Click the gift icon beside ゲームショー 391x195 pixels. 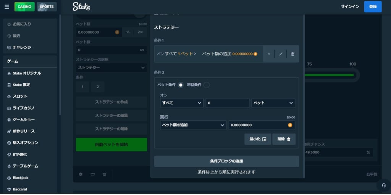coord(9,120)
